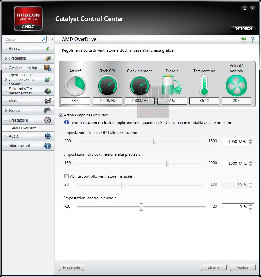
Task: Click the Informazioni info icon
Action: tap(48, 146)
